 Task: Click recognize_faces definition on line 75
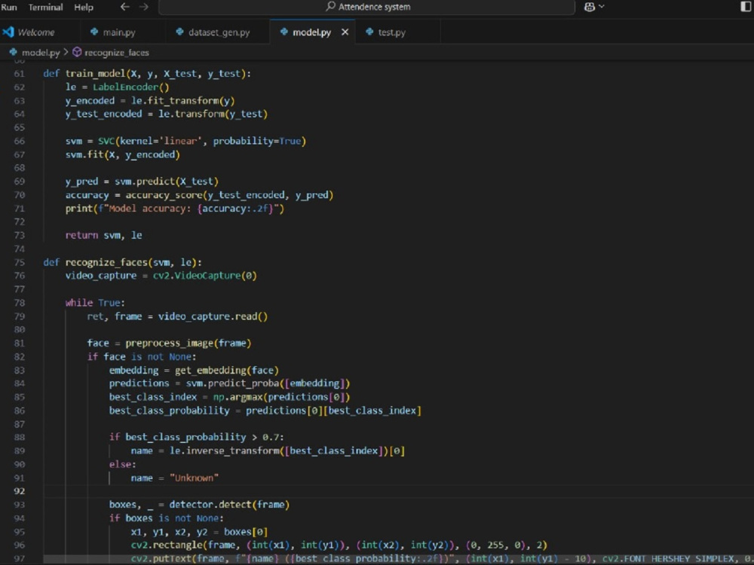(x=106, y=262)
